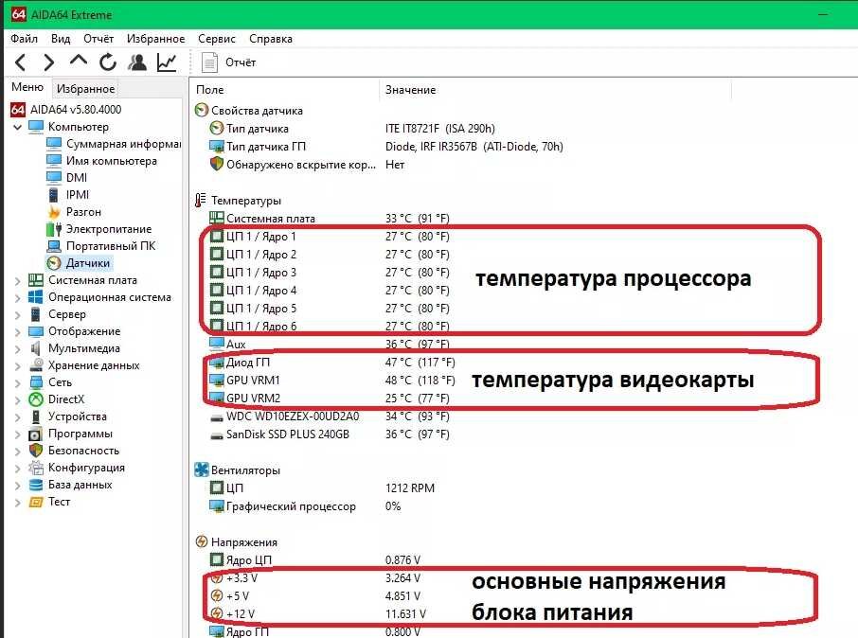Select the Ядро ЦП voltage row
The width and height of the screenshot is (858, 638).
315,559
